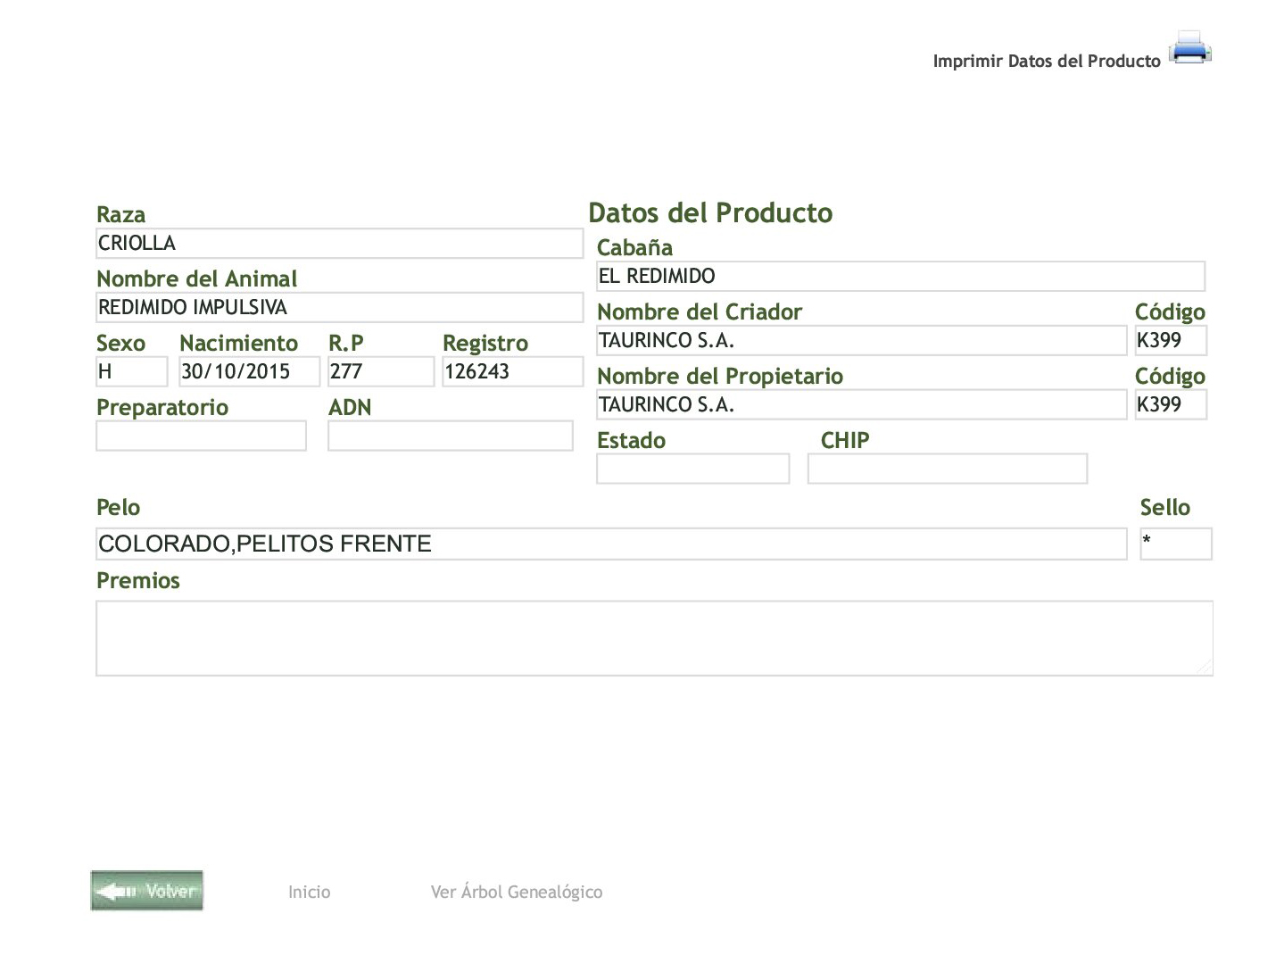
Task: Click the empty Preparatorio field
Action: tap(201, 436)
